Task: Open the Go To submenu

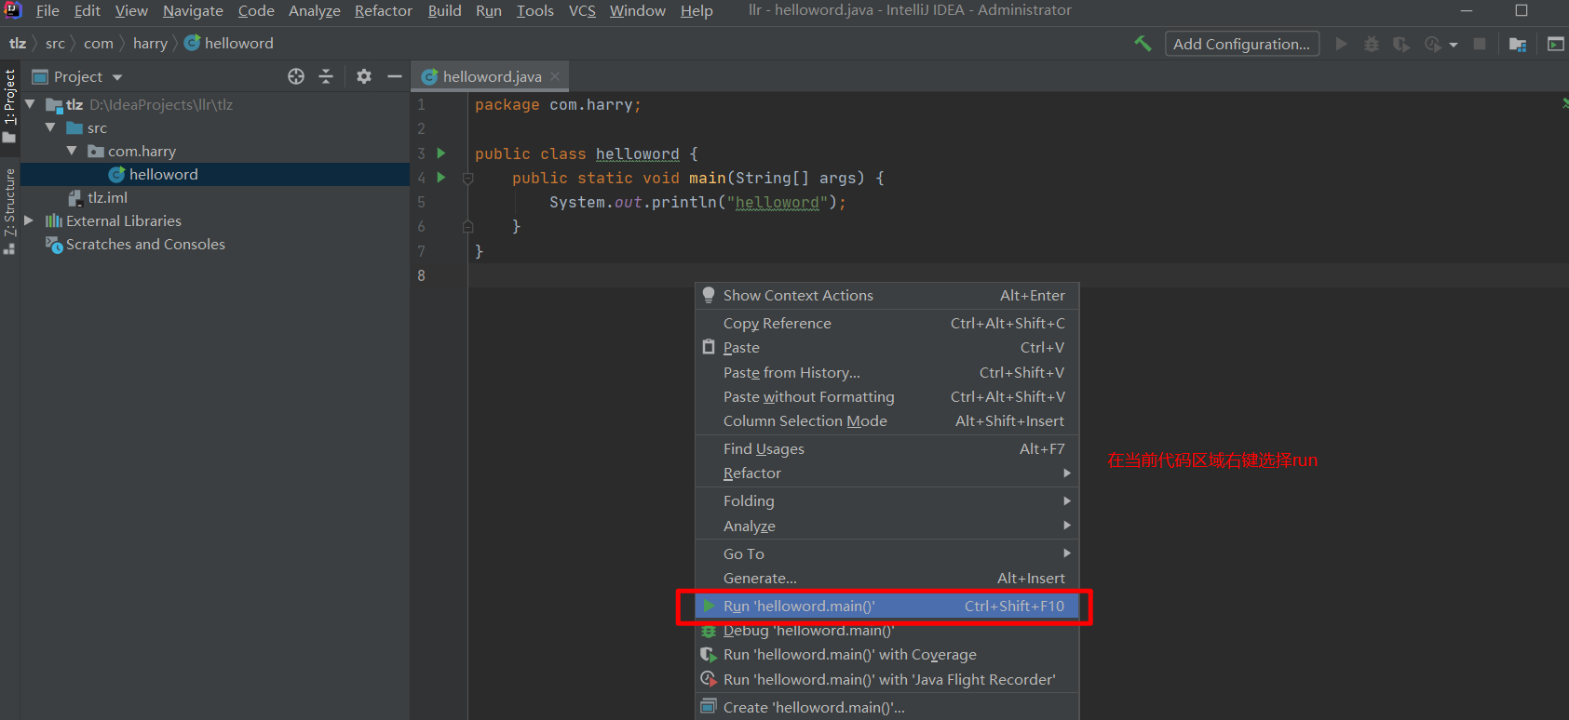Action: [x=887, y=554]
